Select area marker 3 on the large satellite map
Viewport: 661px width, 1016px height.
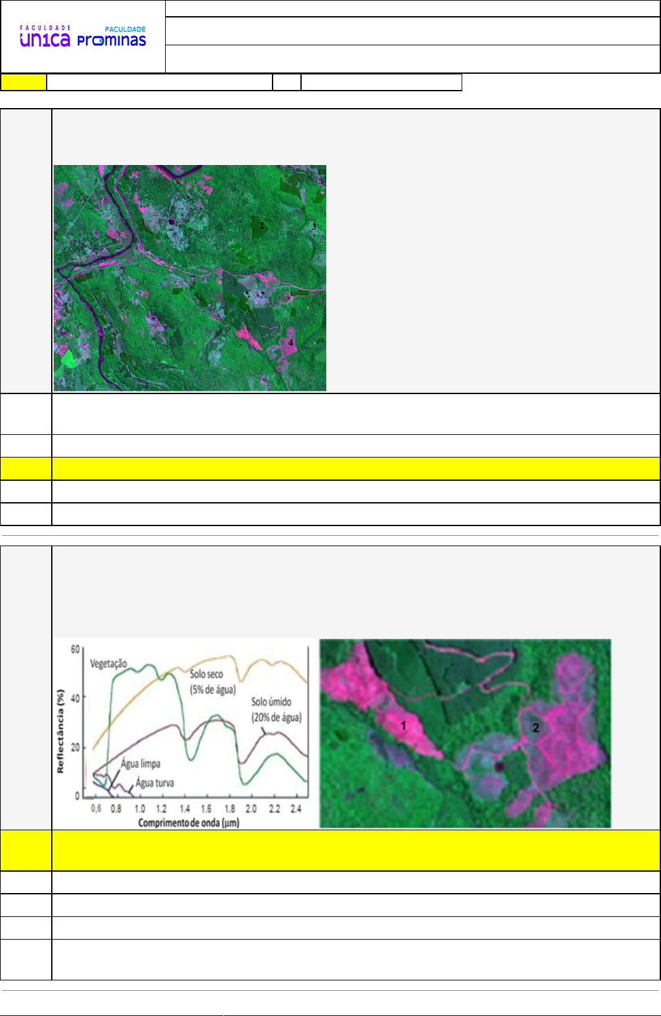[314, 226]
